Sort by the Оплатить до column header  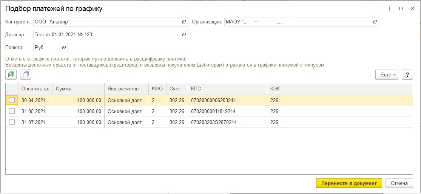[35, 89]
